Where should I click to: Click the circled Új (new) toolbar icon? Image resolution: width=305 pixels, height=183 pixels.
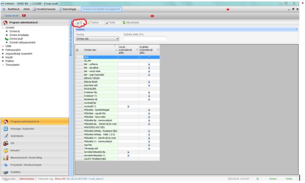(x=78, y=23)
